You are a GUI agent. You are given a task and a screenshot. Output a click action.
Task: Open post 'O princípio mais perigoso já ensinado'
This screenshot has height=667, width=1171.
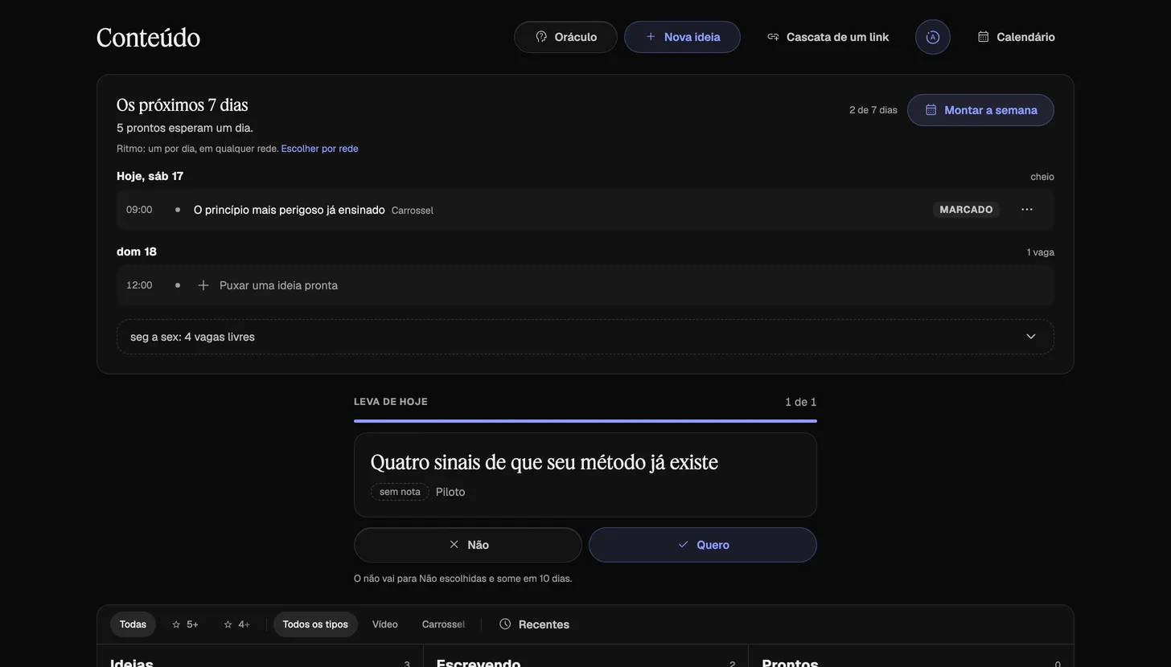(x=290, y=210)
